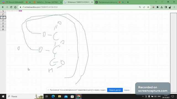This screenshot has height=99, width=177.
Task: Open Windows Start menu
Action: (x=3, y=97)
